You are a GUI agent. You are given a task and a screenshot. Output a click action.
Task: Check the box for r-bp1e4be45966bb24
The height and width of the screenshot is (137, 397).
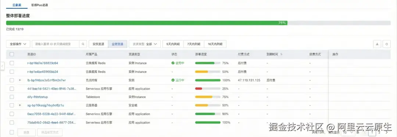(12, 72)
